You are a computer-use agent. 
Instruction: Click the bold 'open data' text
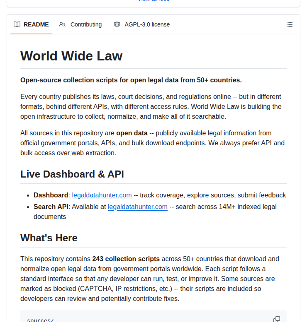click(132, 133)
